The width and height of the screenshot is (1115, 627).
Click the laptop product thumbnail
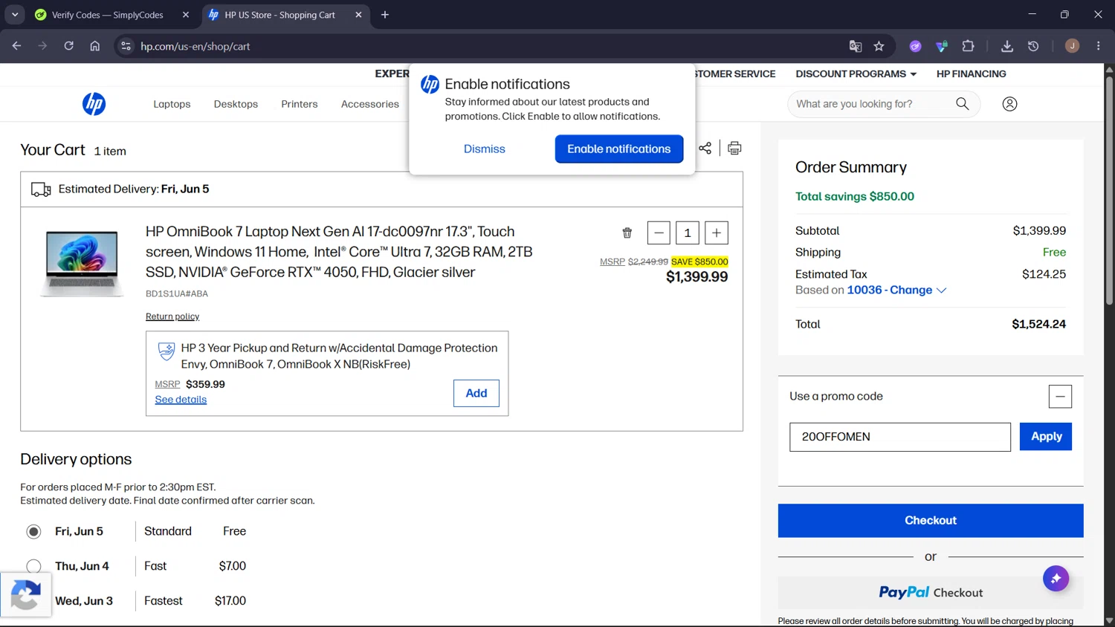tap(82, 264)
